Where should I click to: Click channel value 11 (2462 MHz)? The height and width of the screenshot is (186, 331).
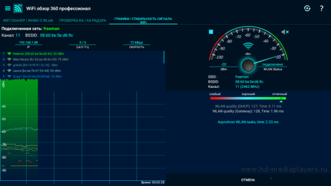pos(247,86)
